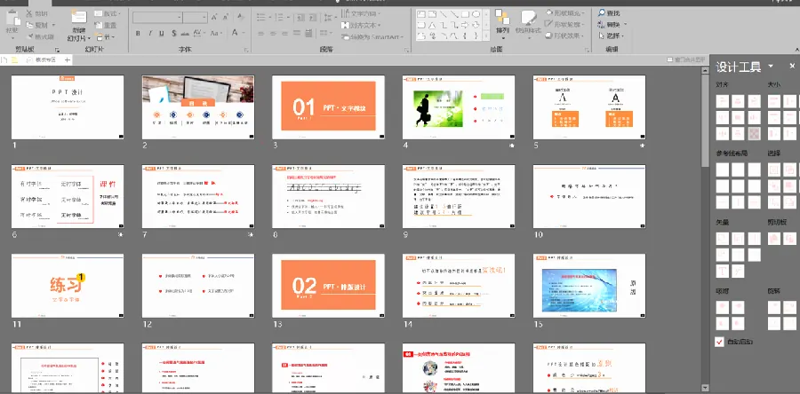Click the Format Painter brush icon
Screen dimensions: 800x394
29,36
